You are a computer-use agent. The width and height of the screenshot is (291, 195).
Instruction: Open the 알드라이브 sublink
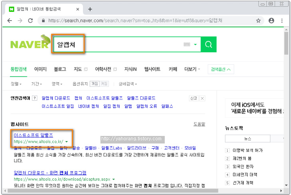(137, 148)
